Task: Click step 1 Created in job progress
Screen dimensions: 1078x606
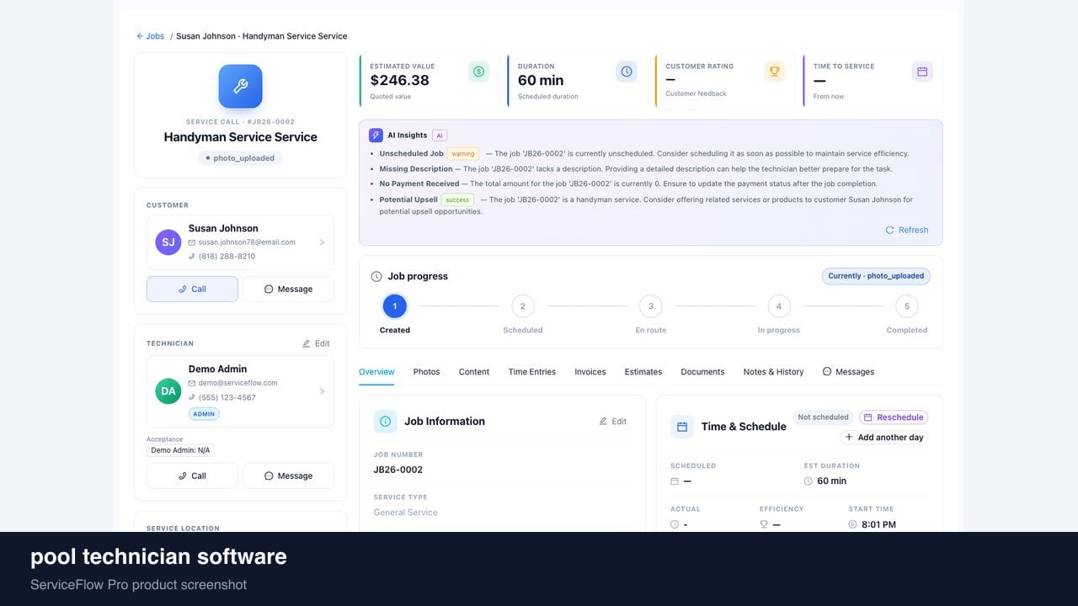Action: 394,306
